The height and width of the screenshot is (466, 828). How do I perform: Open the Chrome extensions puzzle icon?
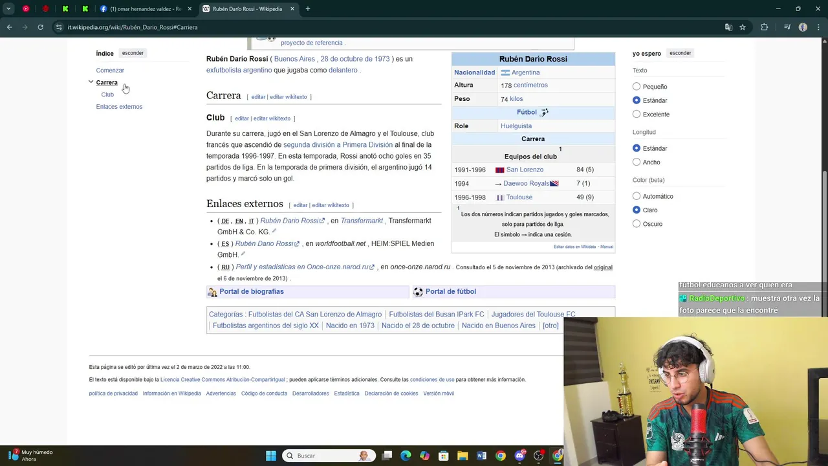pyautogui.click(x=765, y=27)
